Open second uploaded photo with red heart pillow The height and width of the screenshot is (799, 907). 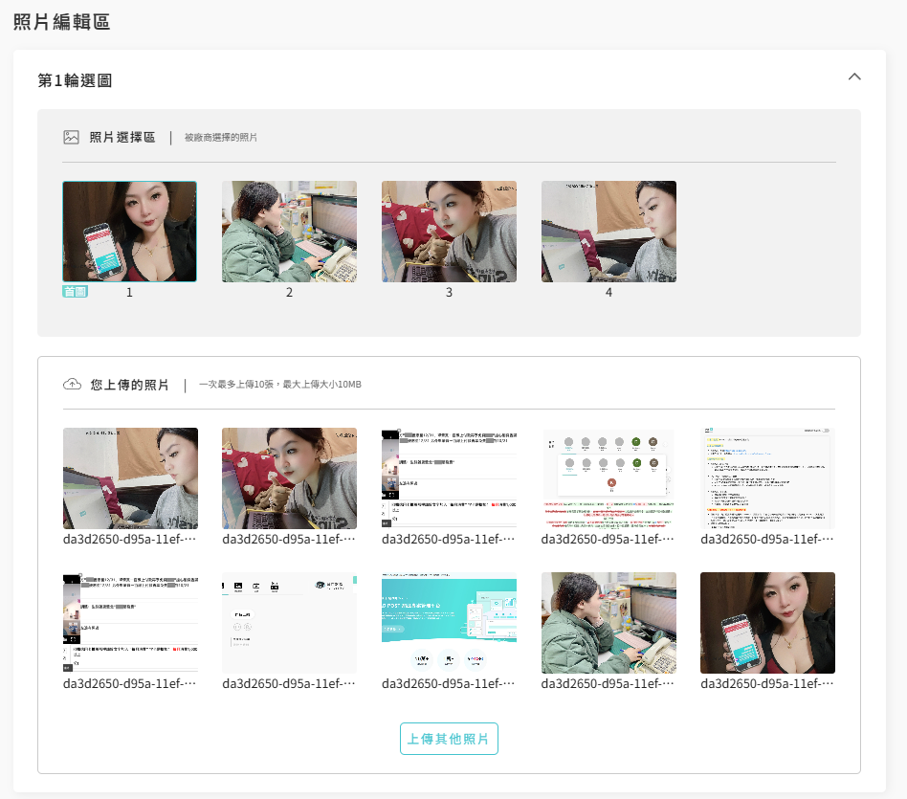point(289,478)
